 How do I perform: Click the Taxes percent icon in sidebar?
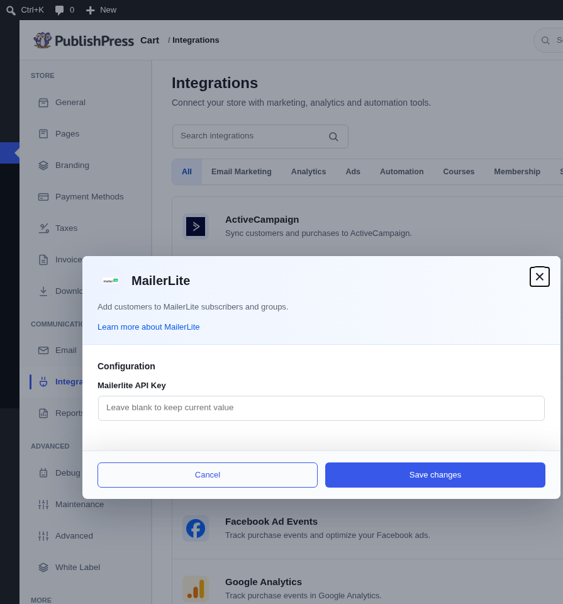point(43,228)
